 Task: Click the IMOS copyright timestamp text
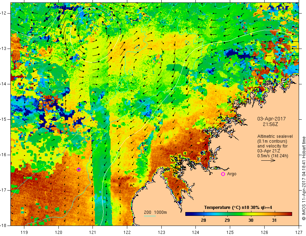[x=304, y=178]
